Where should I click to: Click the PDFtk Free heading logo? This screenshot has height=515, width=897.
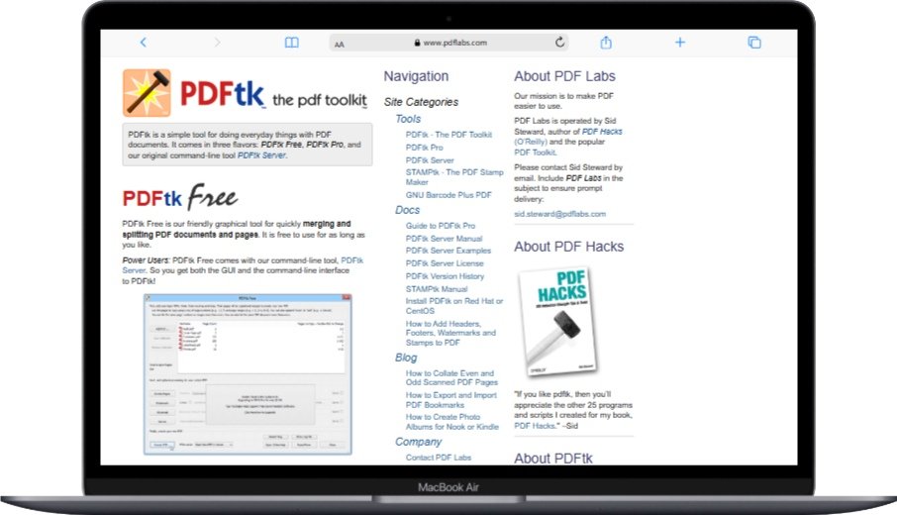pos(180,197)
